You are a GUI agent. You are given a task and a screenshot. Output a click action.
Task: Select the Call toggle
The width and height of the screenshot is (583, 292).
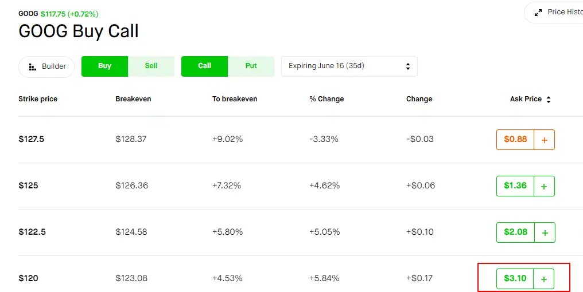204,66
